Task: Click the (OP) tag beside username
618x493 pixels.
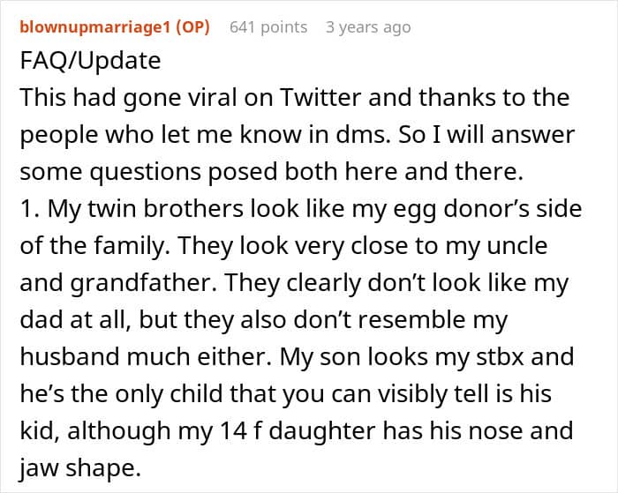Action: click(x=192, y=27)
